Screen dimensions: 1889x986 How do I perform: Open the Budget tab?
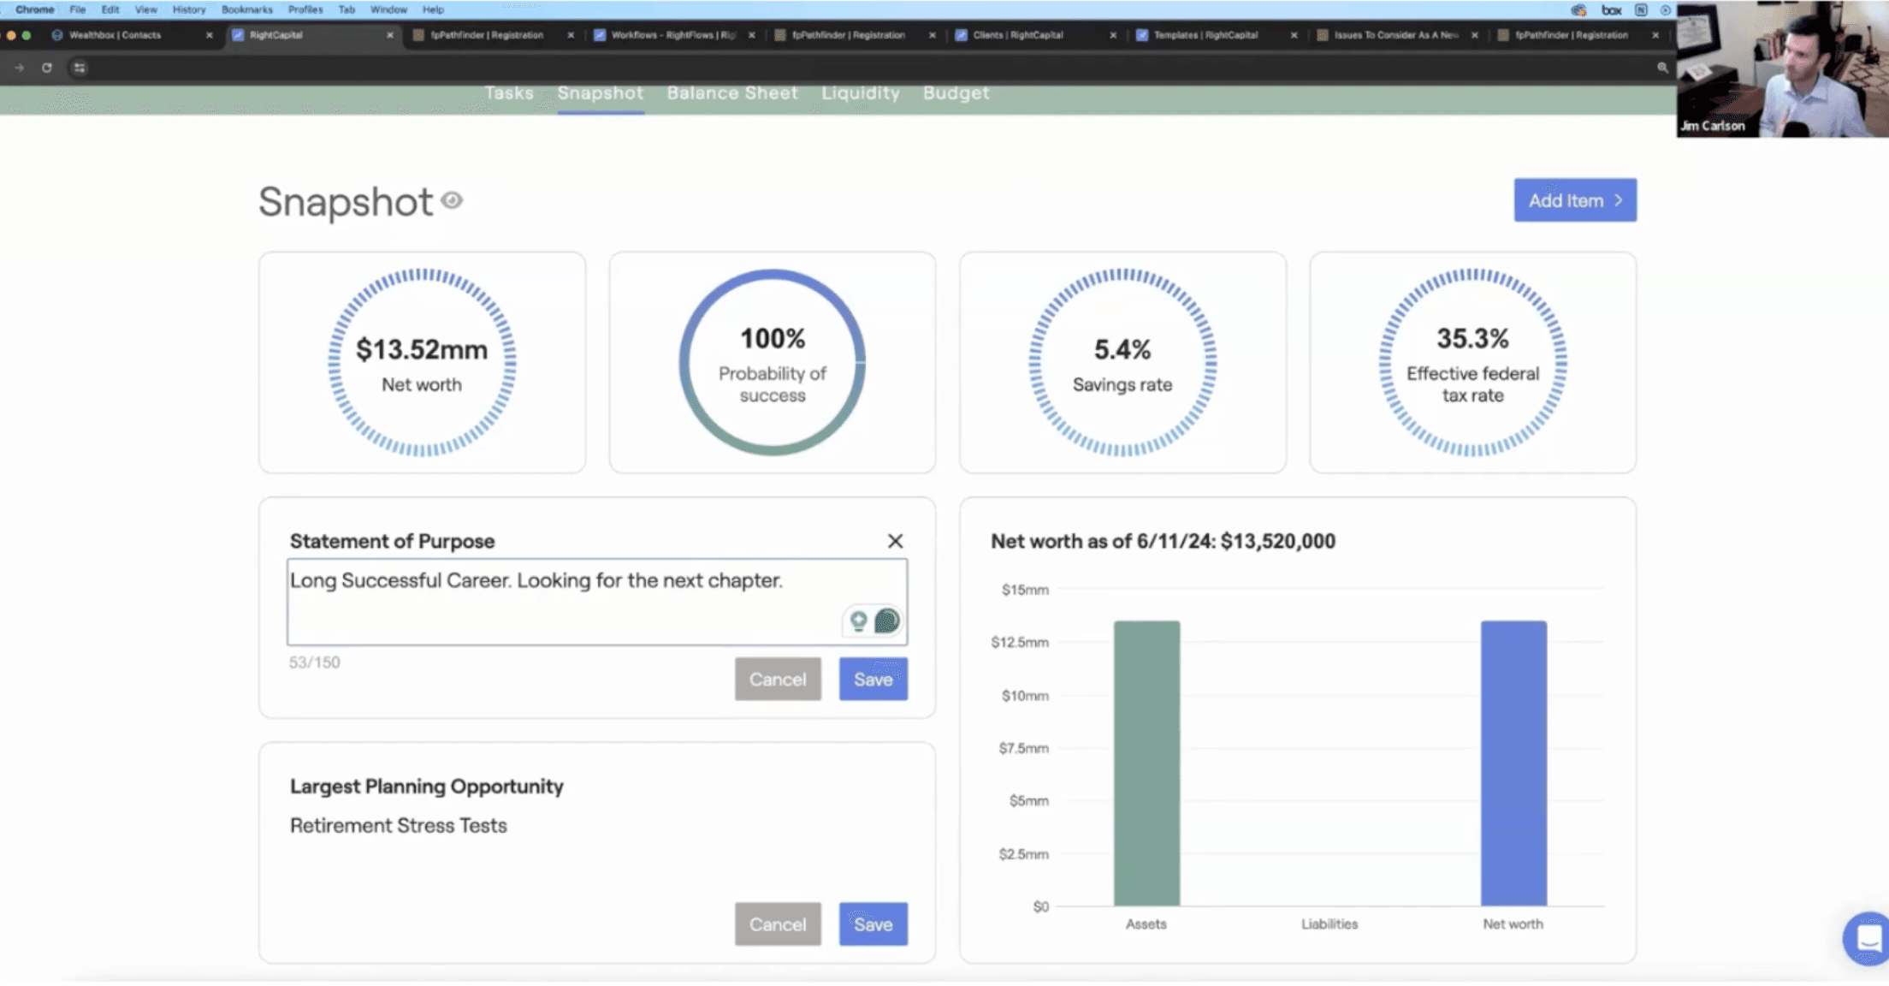(956, 92)
